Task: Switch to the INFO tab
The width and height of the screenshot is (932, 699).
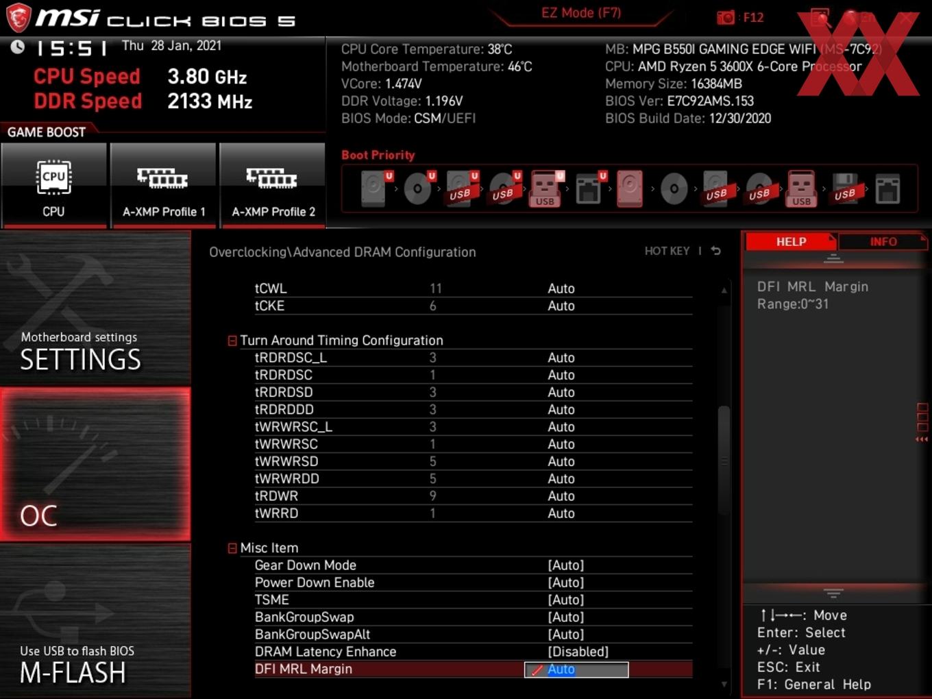Action: click(x=883, y=242)
